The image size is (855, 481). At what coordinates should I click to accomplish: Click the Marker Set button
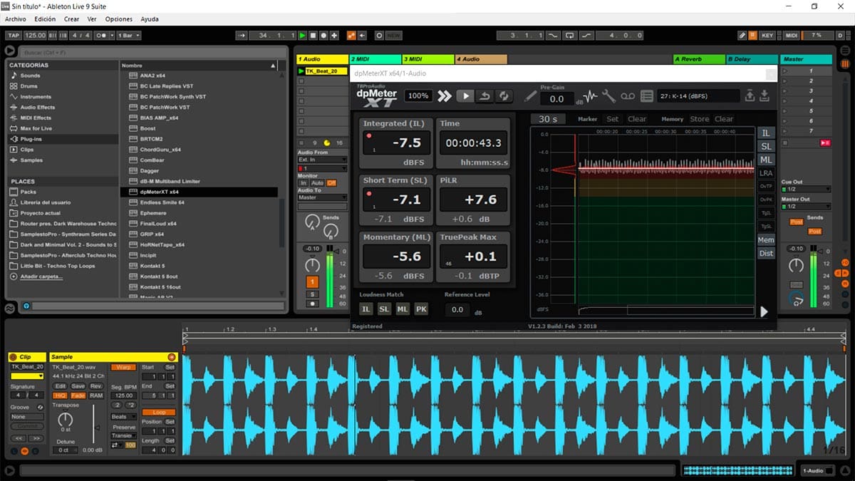(612, 119)
